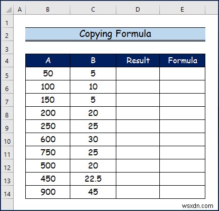Select the cell containing 200
Screen dimensions: 219x211
tap(48, 113)
